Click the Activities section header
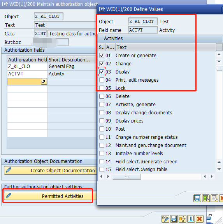Screen dimensions: 223x224 (x=160, y=38)
